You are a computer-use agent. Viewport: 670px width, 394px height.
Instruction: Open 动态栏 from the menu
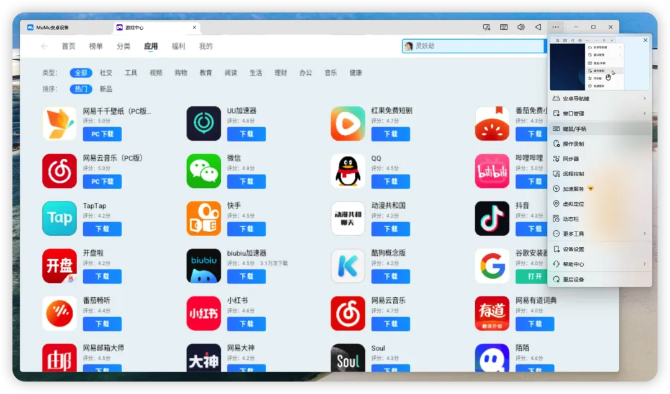600,219
